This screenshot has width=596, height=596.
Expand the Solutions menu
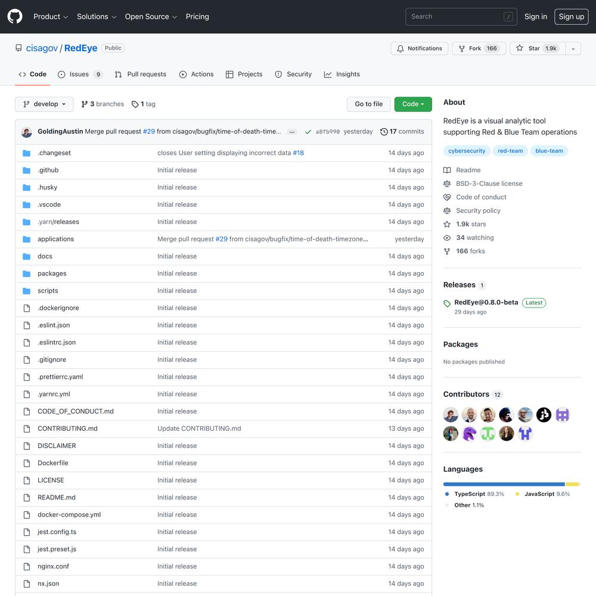97,17
